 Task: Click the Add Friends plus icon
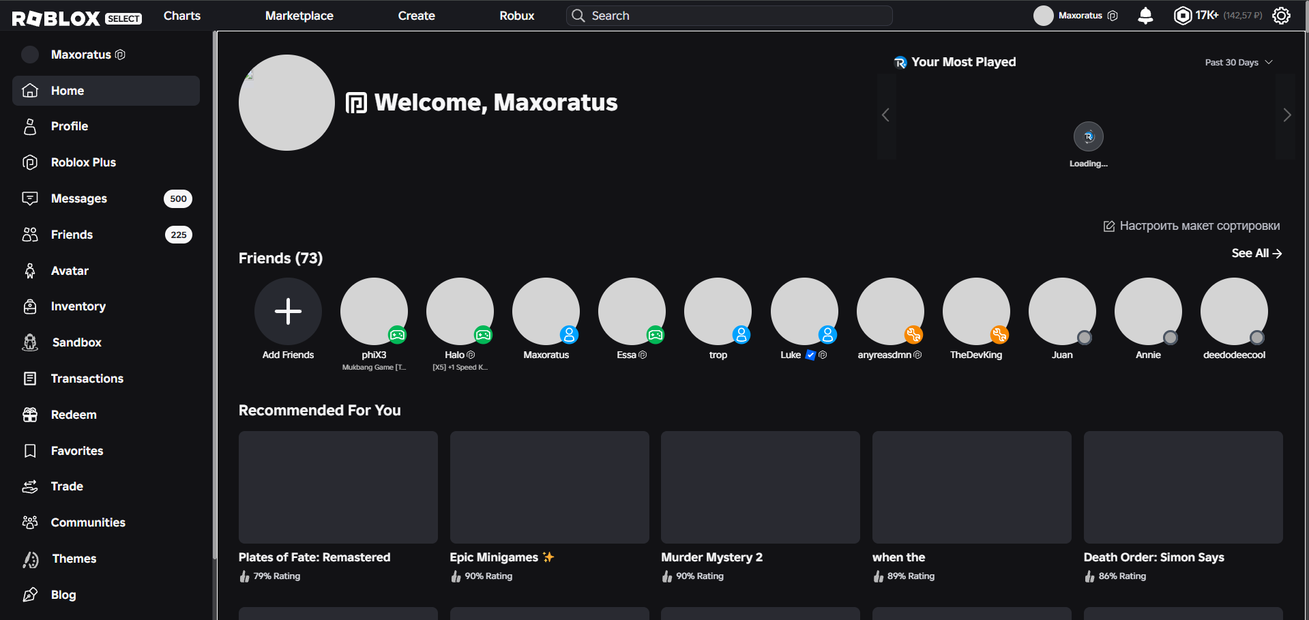[x=288, y=311]
